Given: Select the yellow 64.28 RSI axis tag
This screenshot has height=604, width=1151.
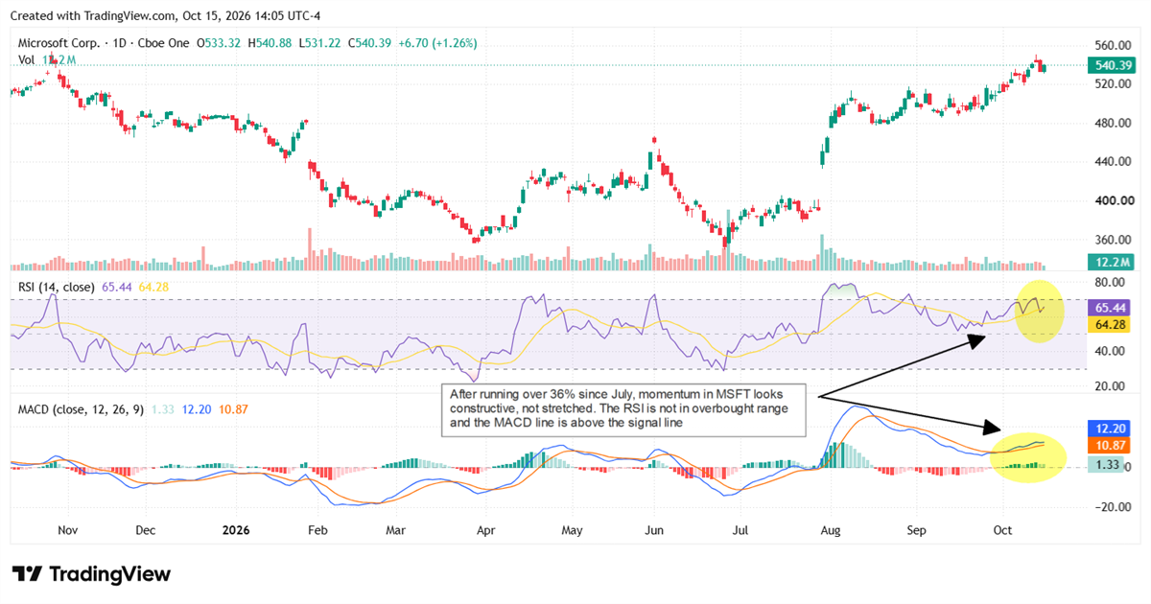Looking at the screenshot, I should coord(1111,325).
